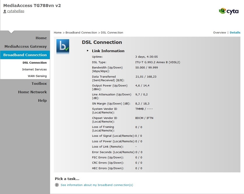Select Broadband Connection in the sidebar
The width and height of the screenshot is (244, 194).
tap(25, 55)
